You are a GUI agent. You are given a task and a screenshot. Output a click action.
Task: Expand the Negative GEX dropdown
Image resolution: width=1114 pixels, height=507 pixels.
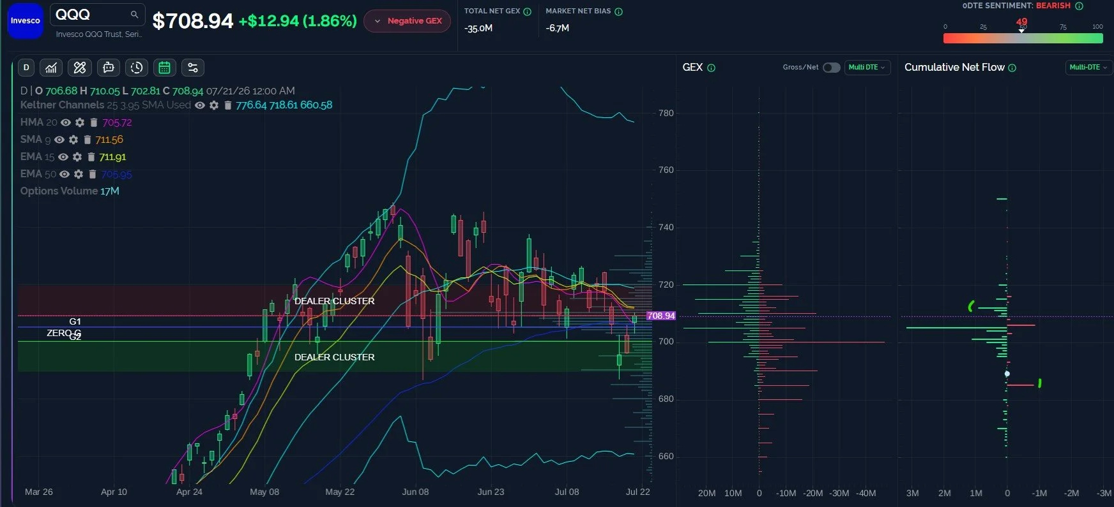(408, 21)
